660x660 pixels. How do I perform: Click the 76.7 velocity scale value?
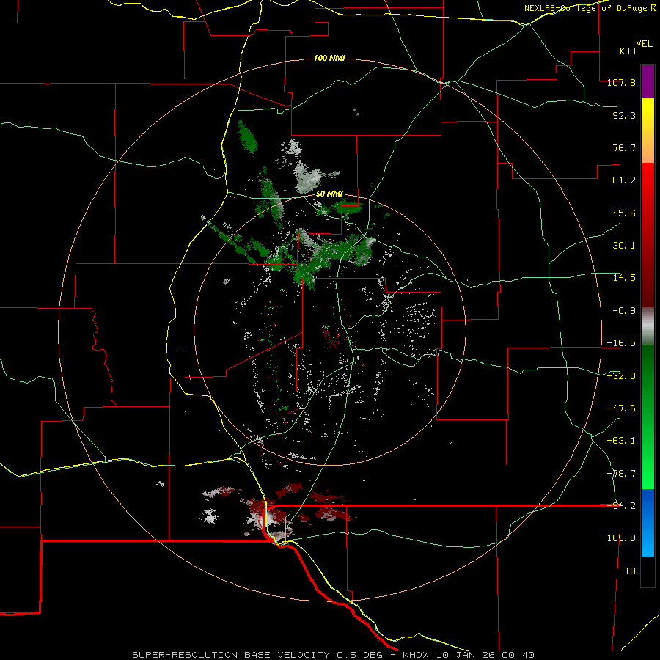point(624,147)
